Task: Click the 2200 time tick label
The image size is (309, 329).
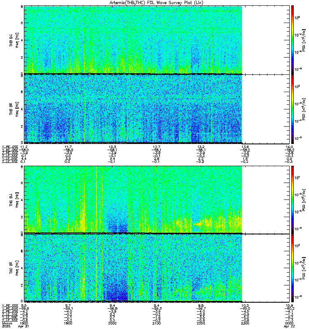Action: [x=201, y=323]
